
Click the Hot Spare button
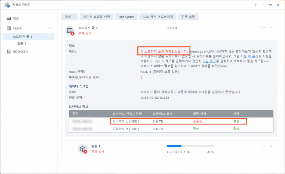pos(126,17)
